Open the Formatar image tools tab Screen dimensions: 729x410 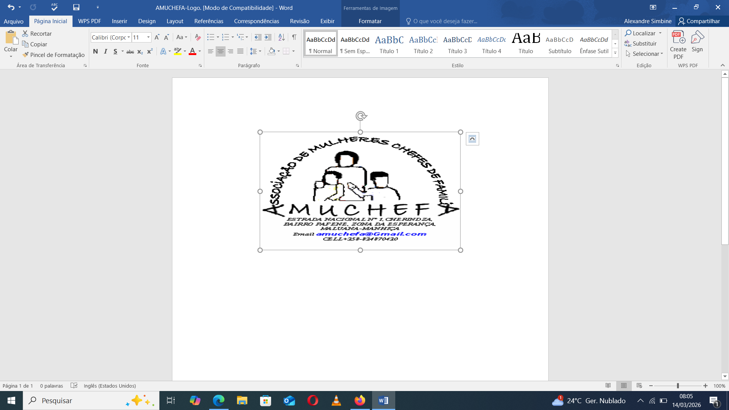tap(370, 21)
